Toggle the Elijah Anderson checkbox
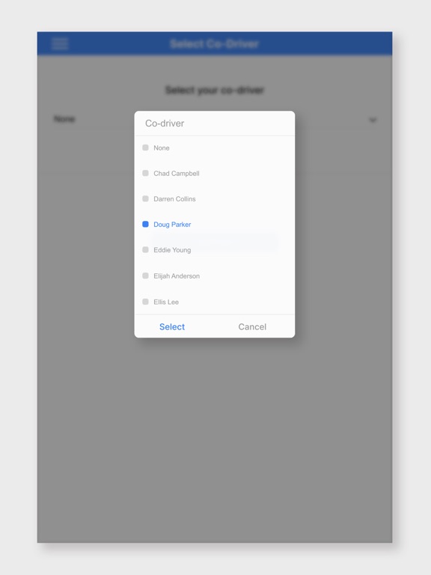Viewport: 431px width, 575px height. (145, 276)
